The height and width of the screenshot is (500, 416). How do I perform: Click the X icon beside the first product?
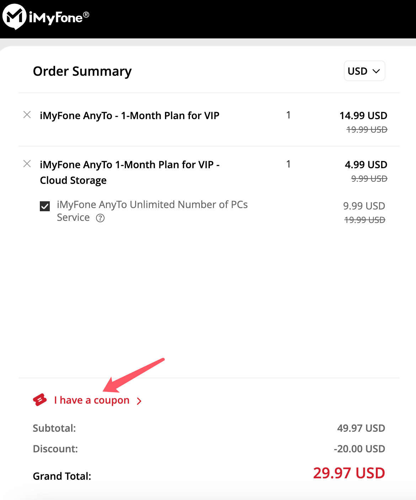coord(27,115)
